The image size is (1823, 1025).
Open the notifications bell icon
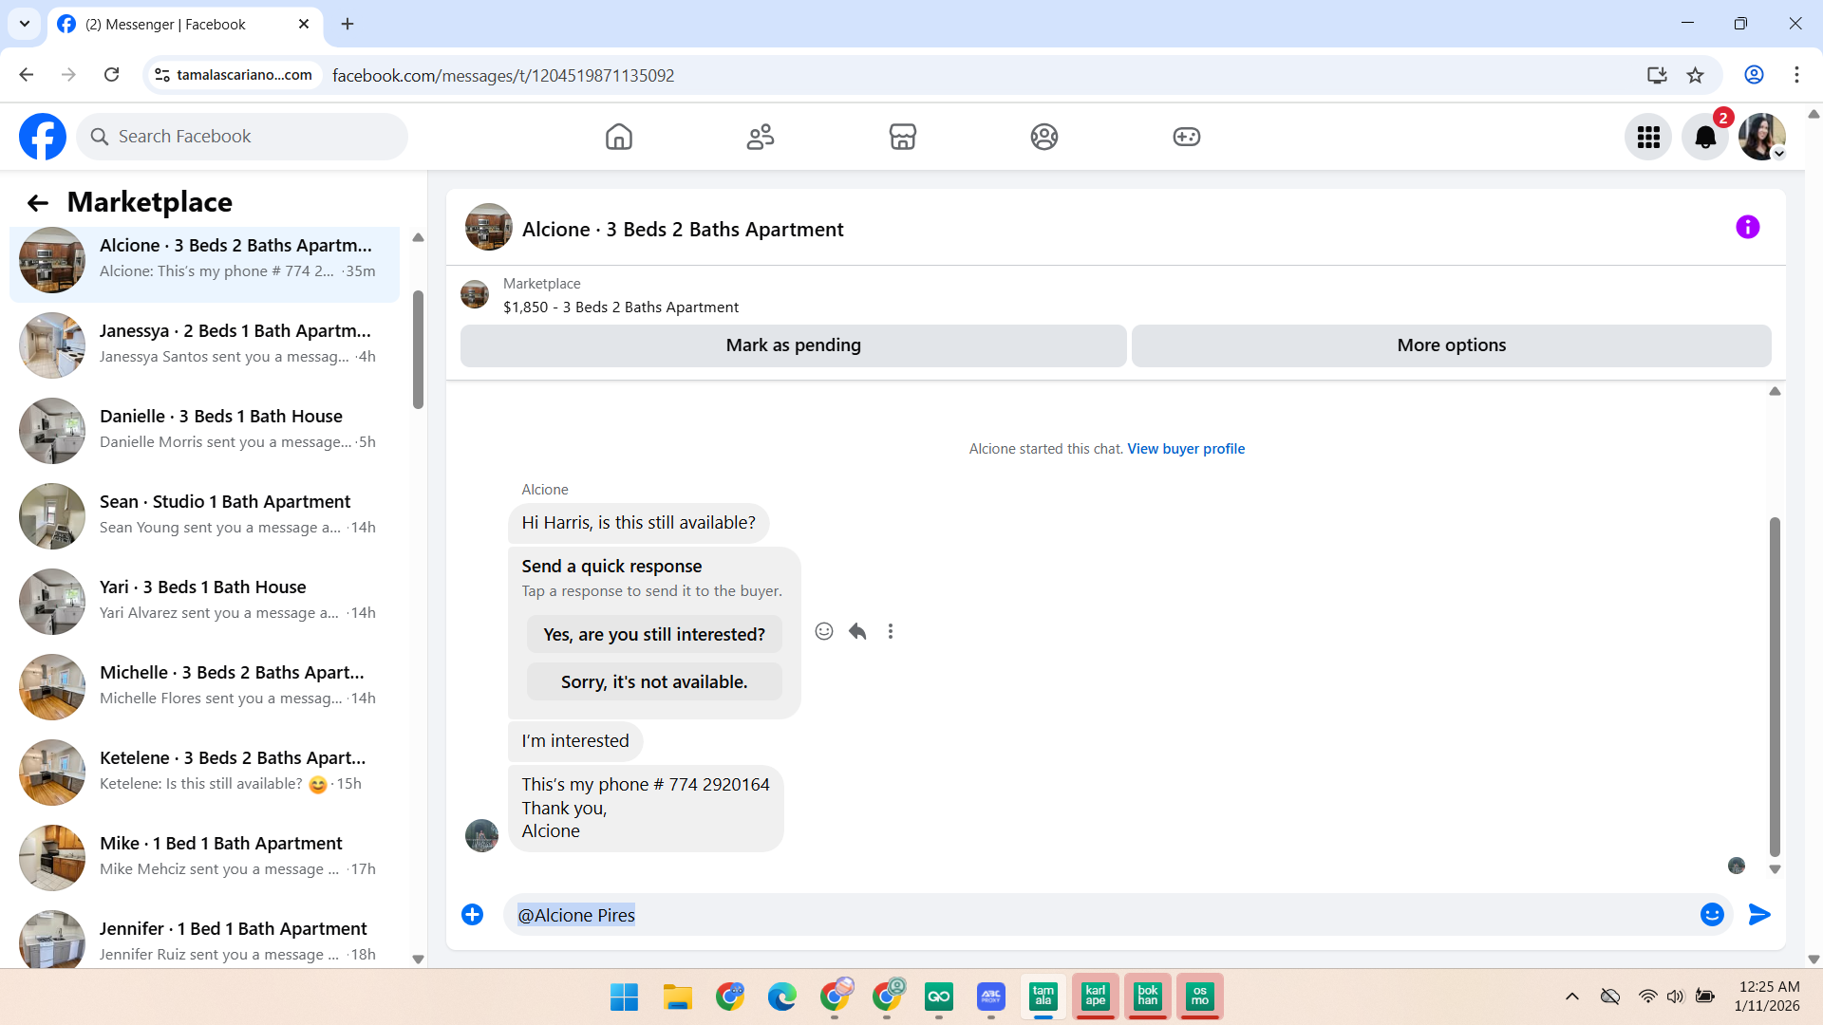click(1704, 138)
